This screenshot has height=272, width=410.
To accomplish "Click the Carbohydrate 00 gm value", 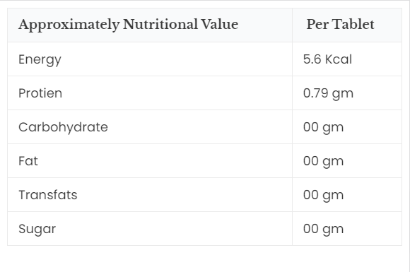I will (323, 127).
